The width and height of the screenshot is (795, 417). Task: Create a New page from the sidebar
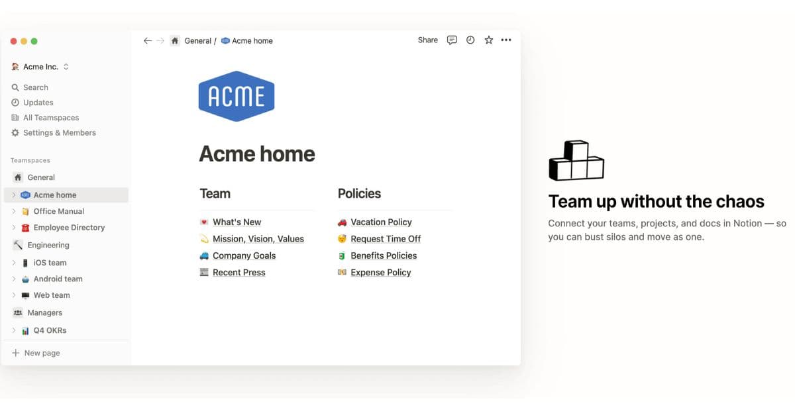click(36, 353)
